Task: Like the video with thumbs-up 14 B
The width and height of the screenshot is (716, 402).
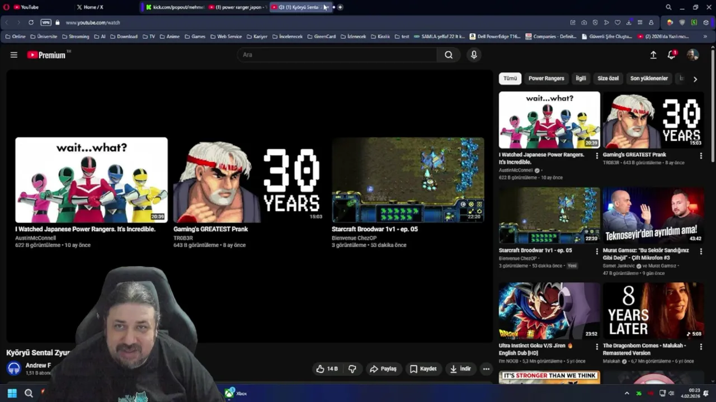Action: (327, 368)
